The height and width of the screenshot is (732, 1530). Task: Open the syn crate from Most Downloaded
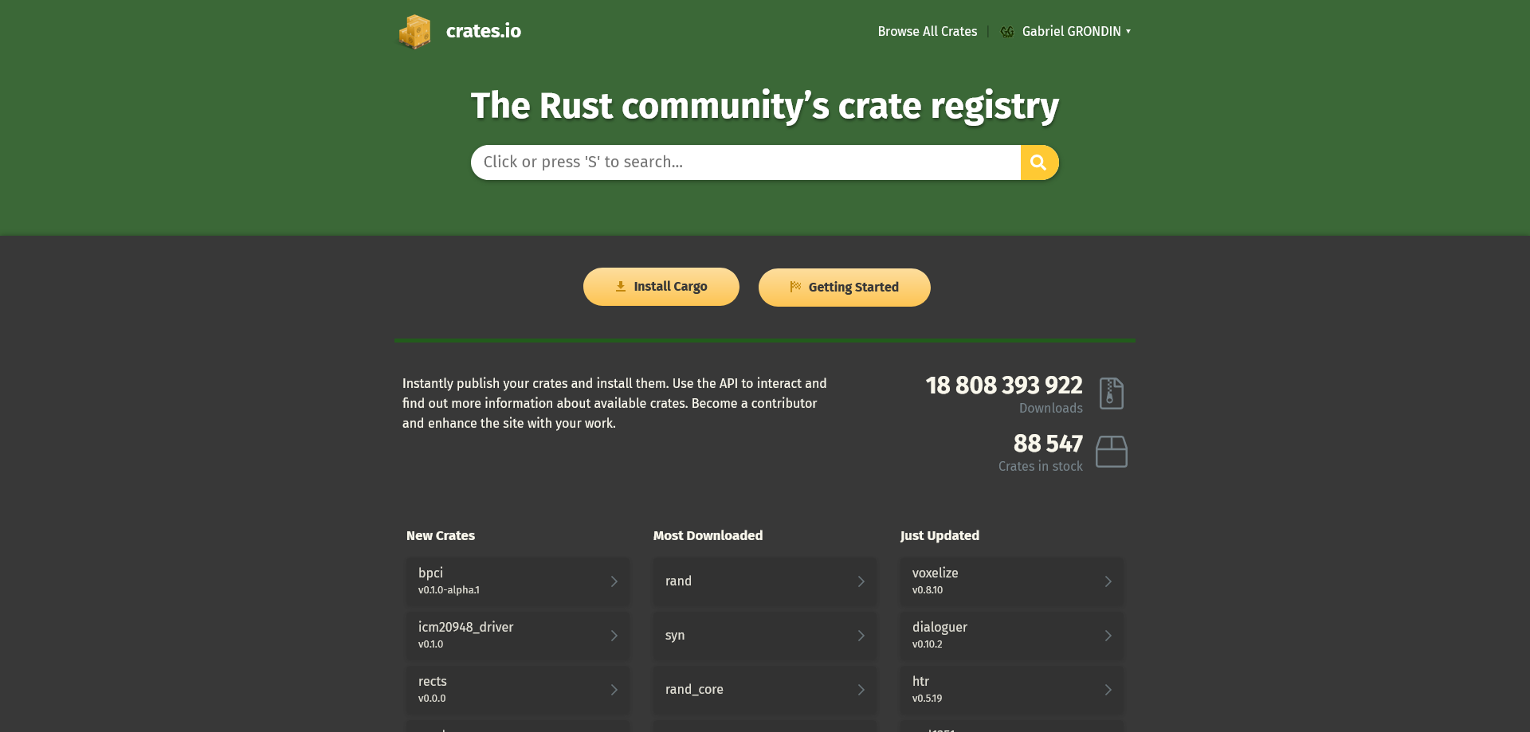[x=764, y=636]
